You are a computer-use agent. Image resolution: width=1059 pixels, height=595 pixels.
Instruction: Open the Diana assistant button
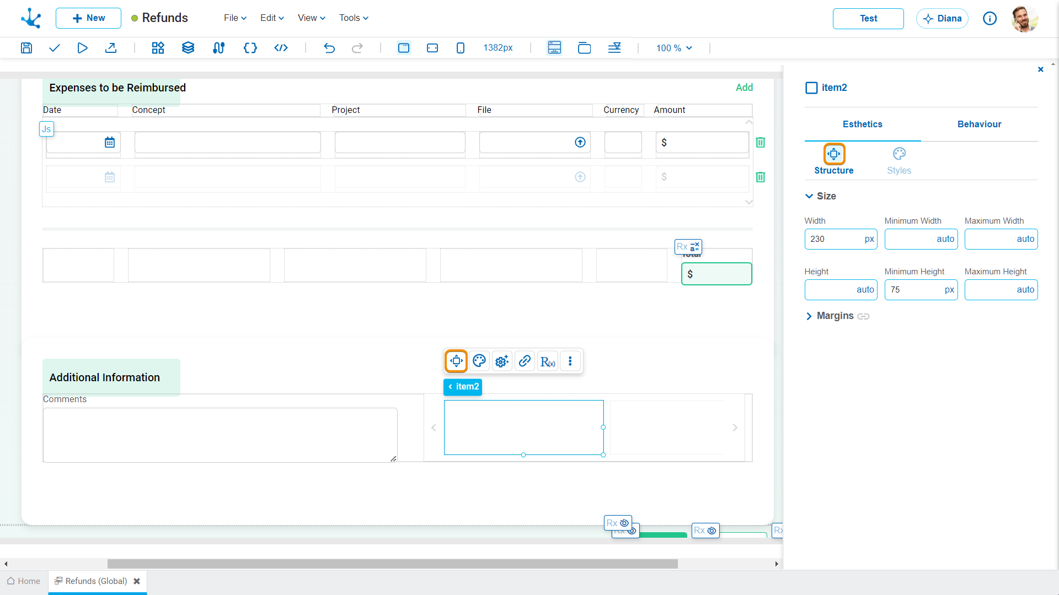942,19
